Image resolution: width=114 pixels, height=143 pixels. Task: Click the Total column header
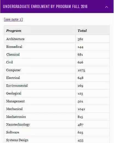(x=82, y=31)
